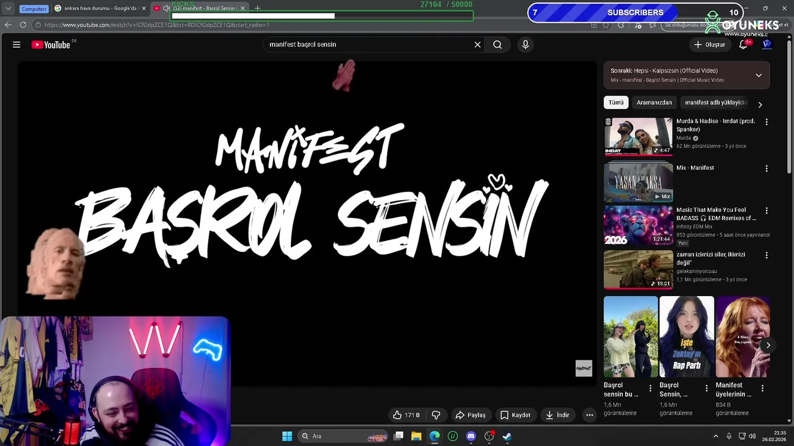This screenshot has height=446, width=794.
Task: Open Music That Make You Feel BADASS title
Action: point(716,214)
